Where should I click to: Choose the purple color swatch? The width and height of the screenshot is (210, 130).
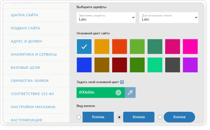[190, 65]
